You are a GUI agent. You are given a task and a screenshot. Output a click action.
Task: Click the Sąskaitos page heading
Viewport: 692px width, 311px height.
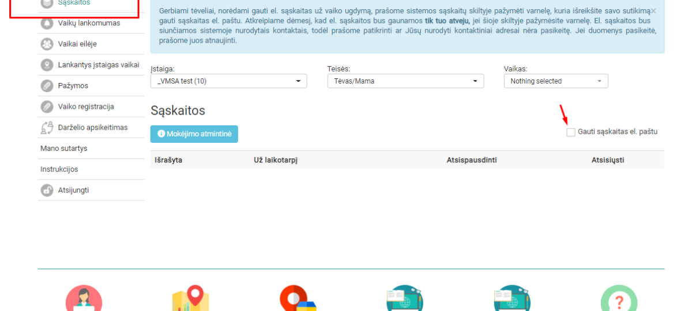[178, 111]
